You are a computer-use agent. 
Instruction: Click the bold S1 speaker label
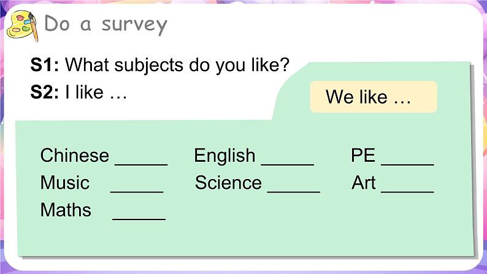coord(44,64)
